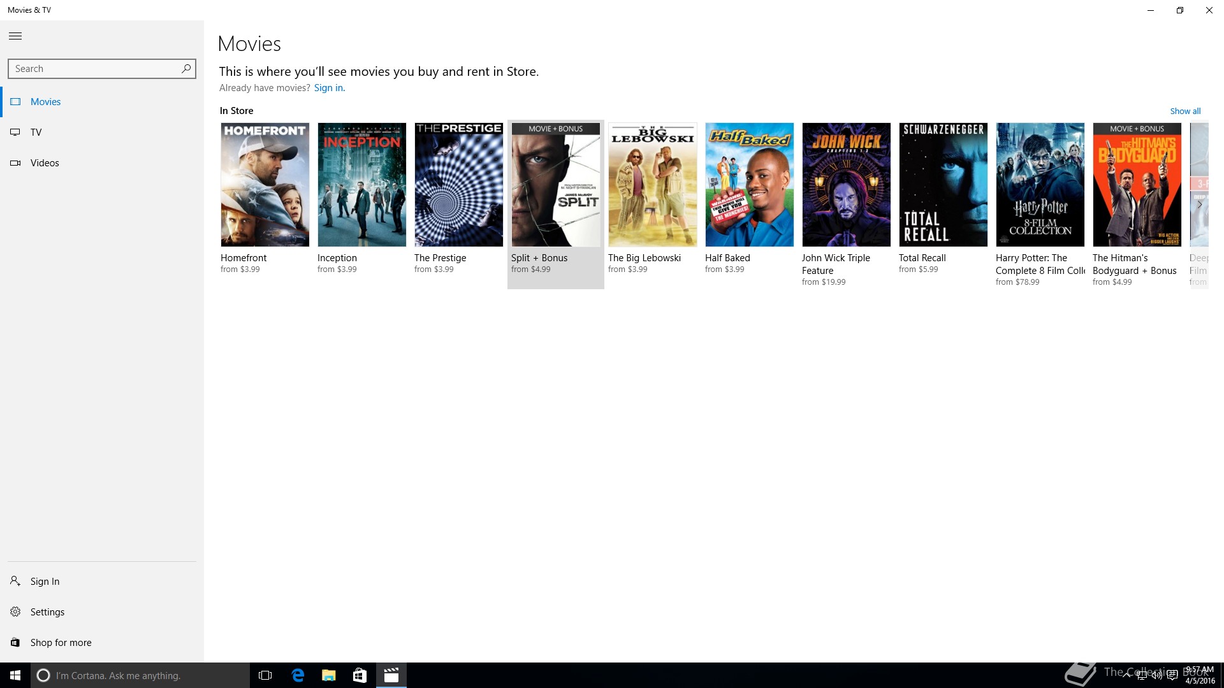Open the Total Recall poster
The image size is (1224, 688).
[x=943, y=185]
